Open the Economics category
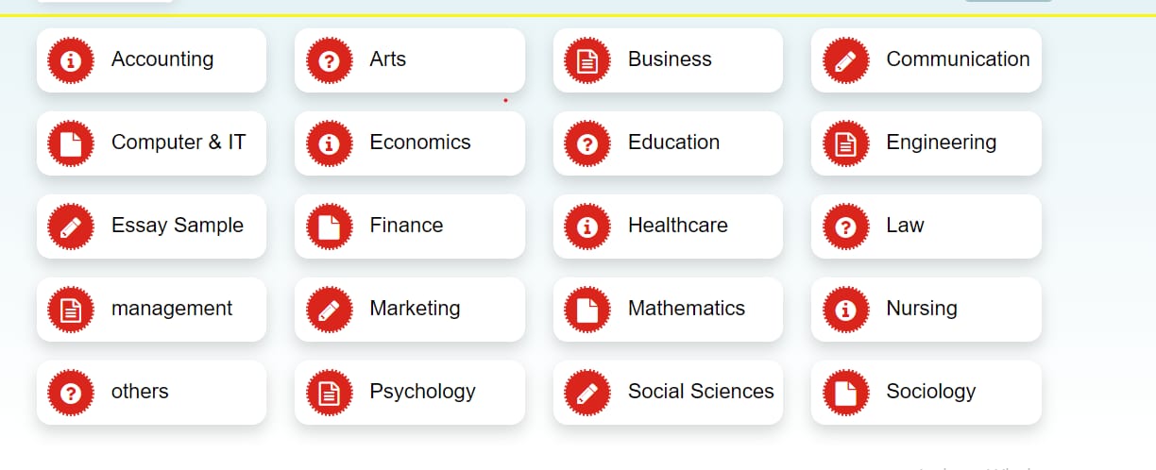This screenshot has width=1156, height=470. point(410,143)
